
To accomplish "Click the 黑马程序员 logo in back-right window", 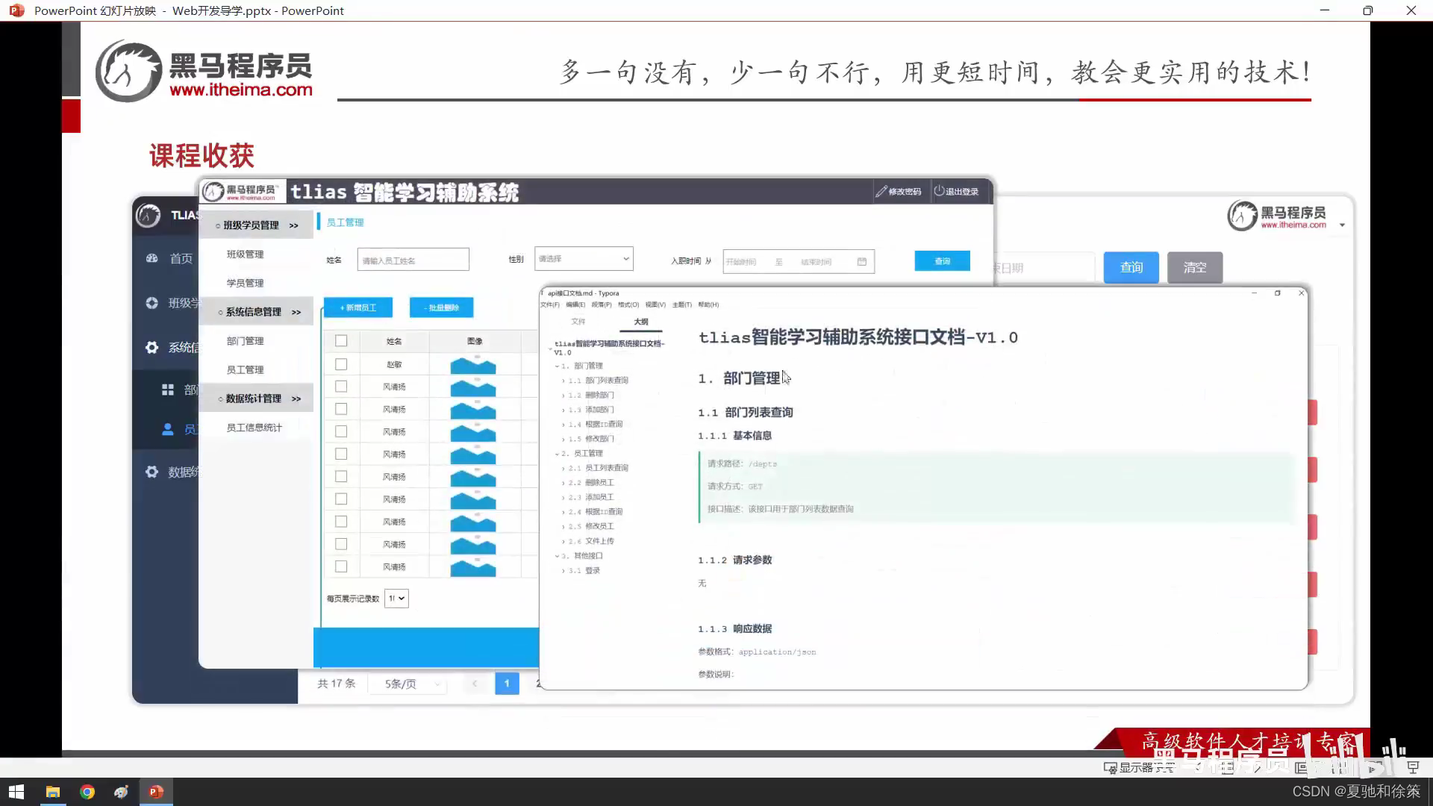I will pyautogui.click(x=1277, y=216).
